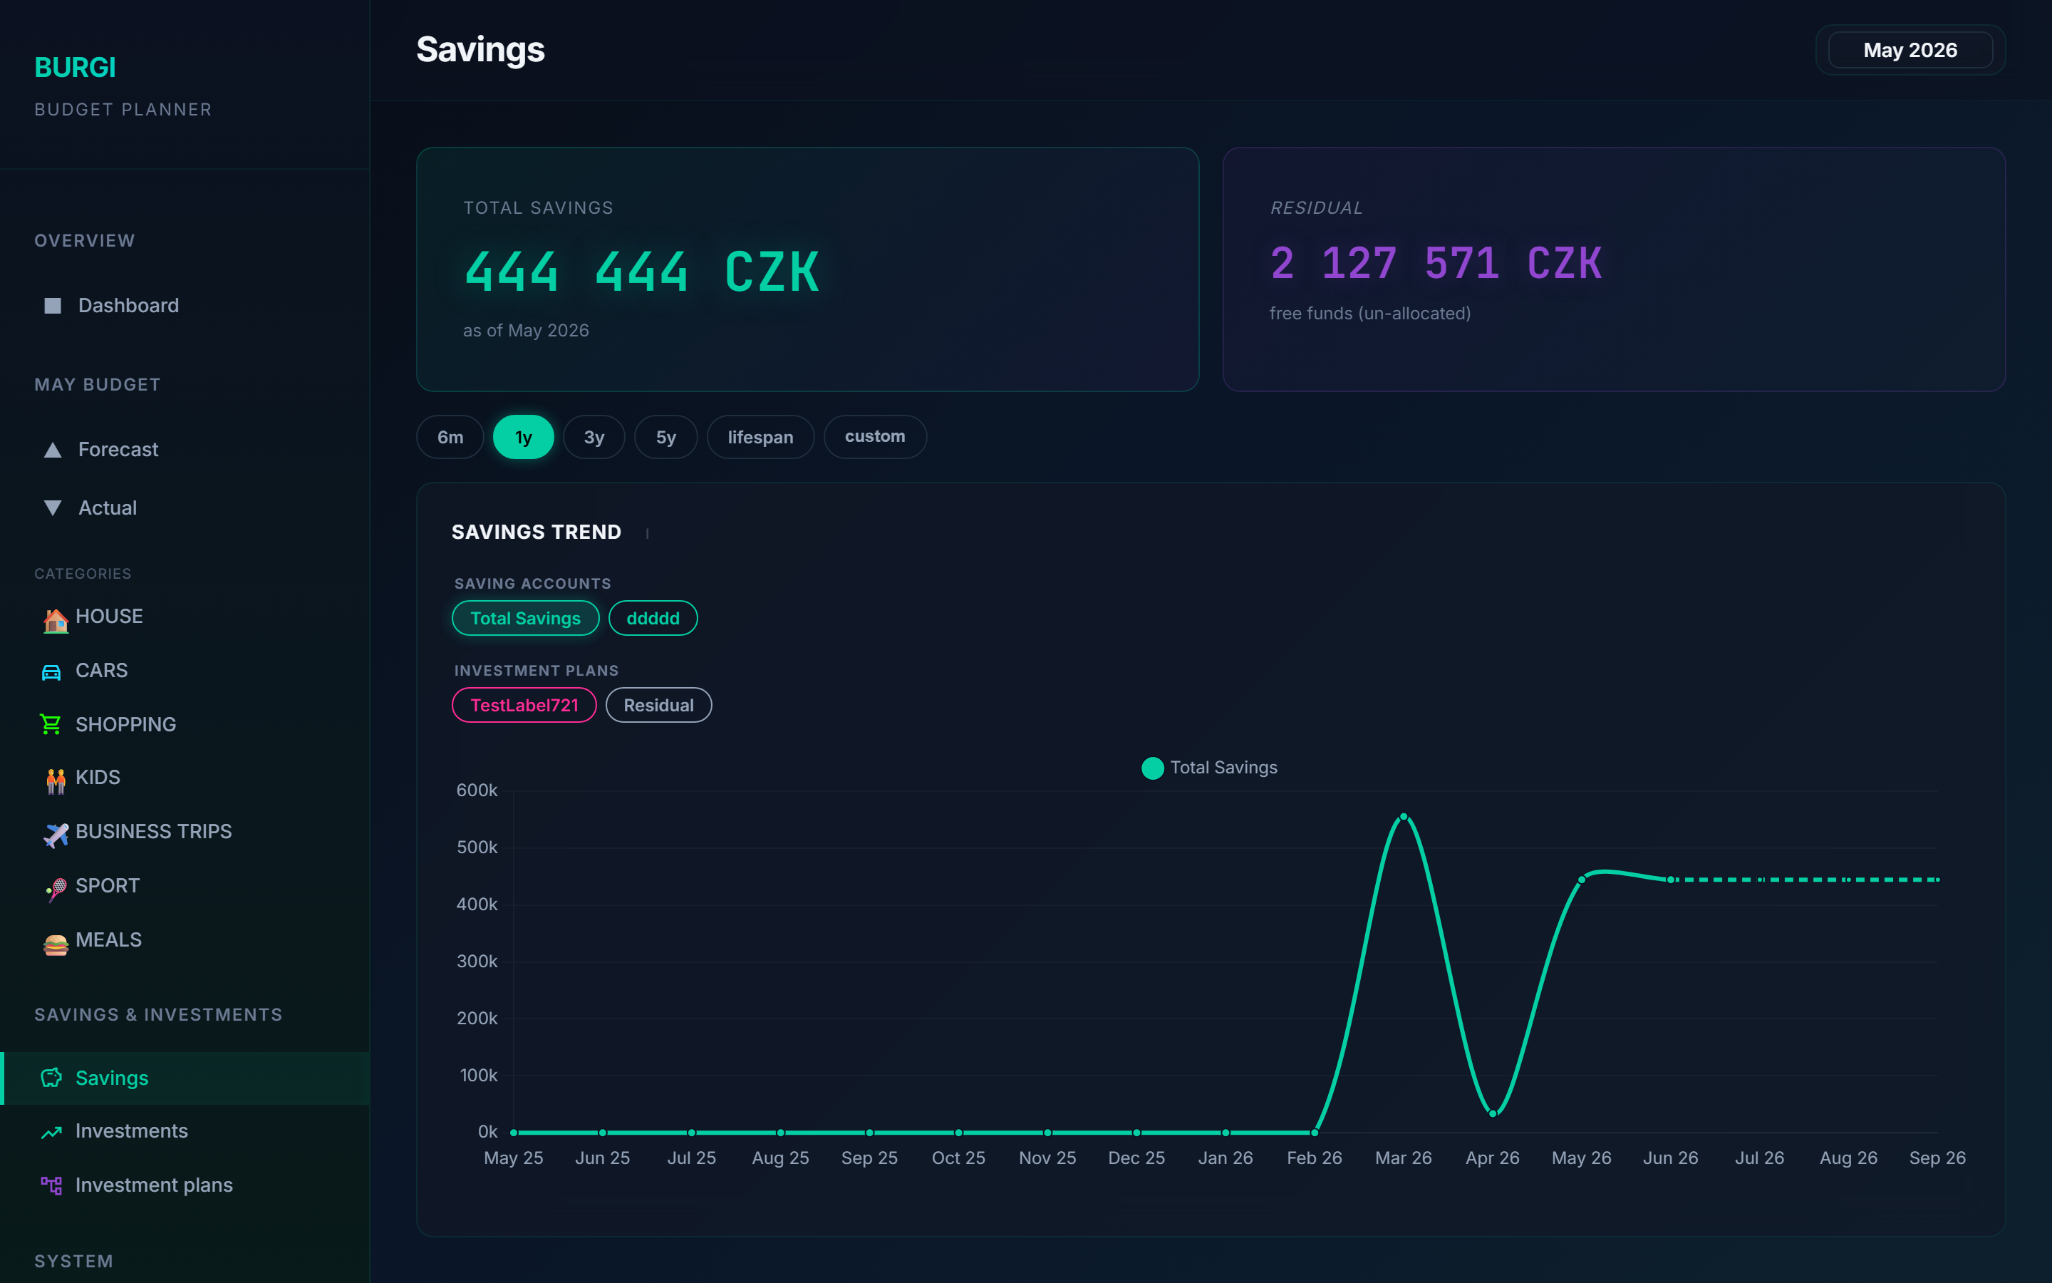This screenshot has width=2052, height=1283.
Task: Click the CARS category car icon
Action: tap(52, 672)
